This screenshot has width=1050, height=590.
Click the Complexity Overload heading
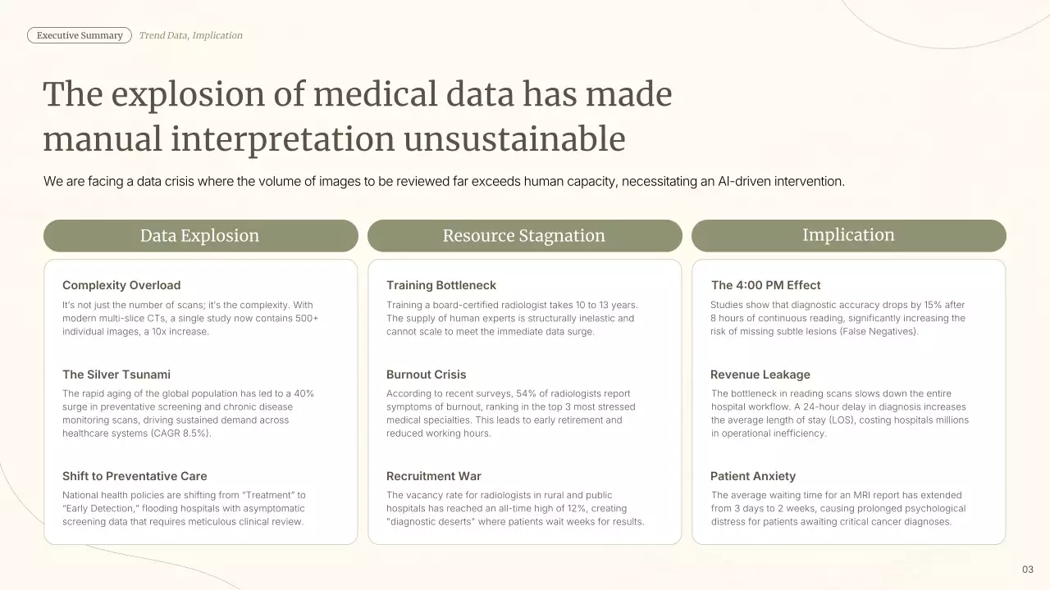[121, 285]
